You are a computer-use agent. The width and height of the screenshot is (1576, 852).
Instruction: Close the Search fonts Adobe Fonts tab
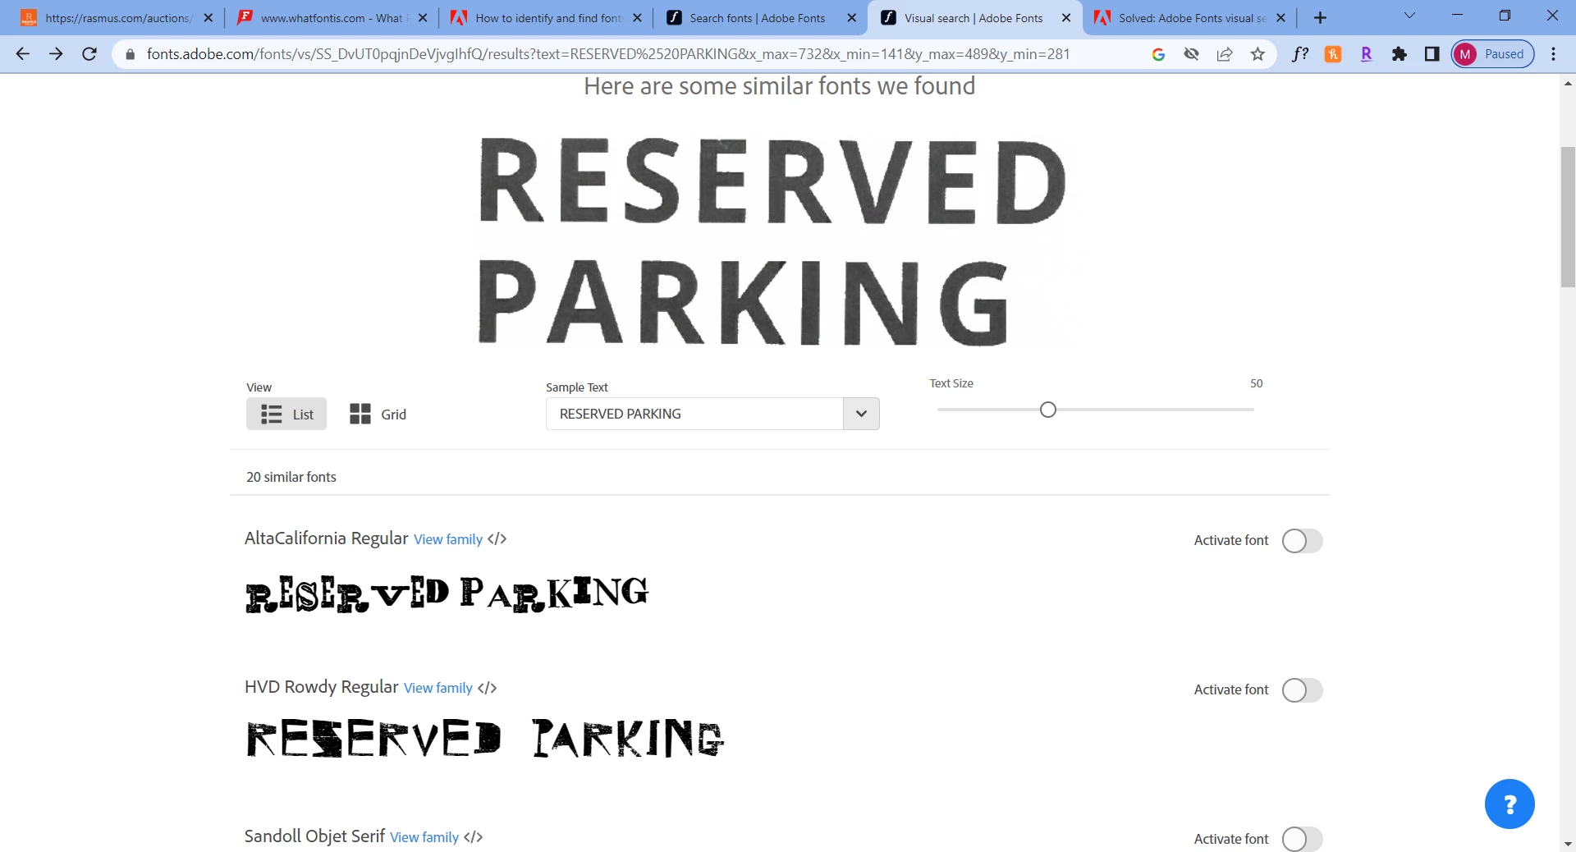tap(851, 17)
